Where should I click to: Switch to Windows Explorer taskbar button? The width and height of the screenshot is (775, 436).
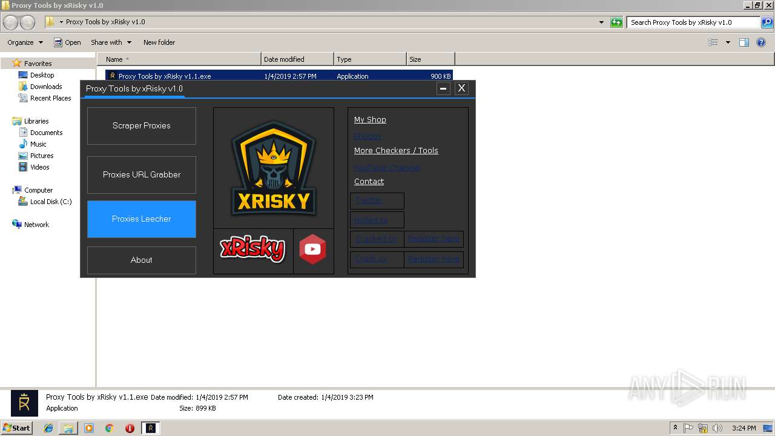pos(68,428)
